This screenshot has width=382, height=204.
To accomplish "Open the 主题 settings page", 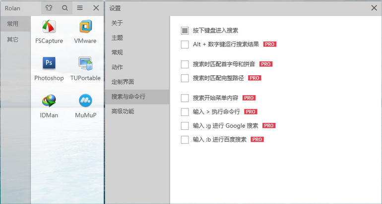I will tap(137, 38).
